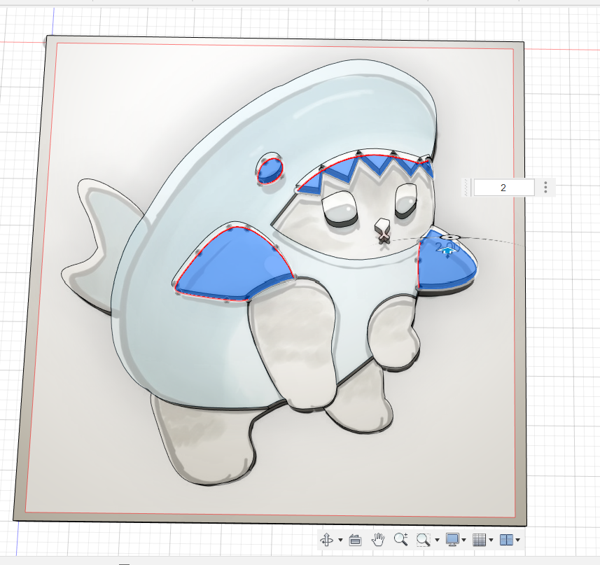
Task: Open the Display Settings icon
Action: (452, 540)
